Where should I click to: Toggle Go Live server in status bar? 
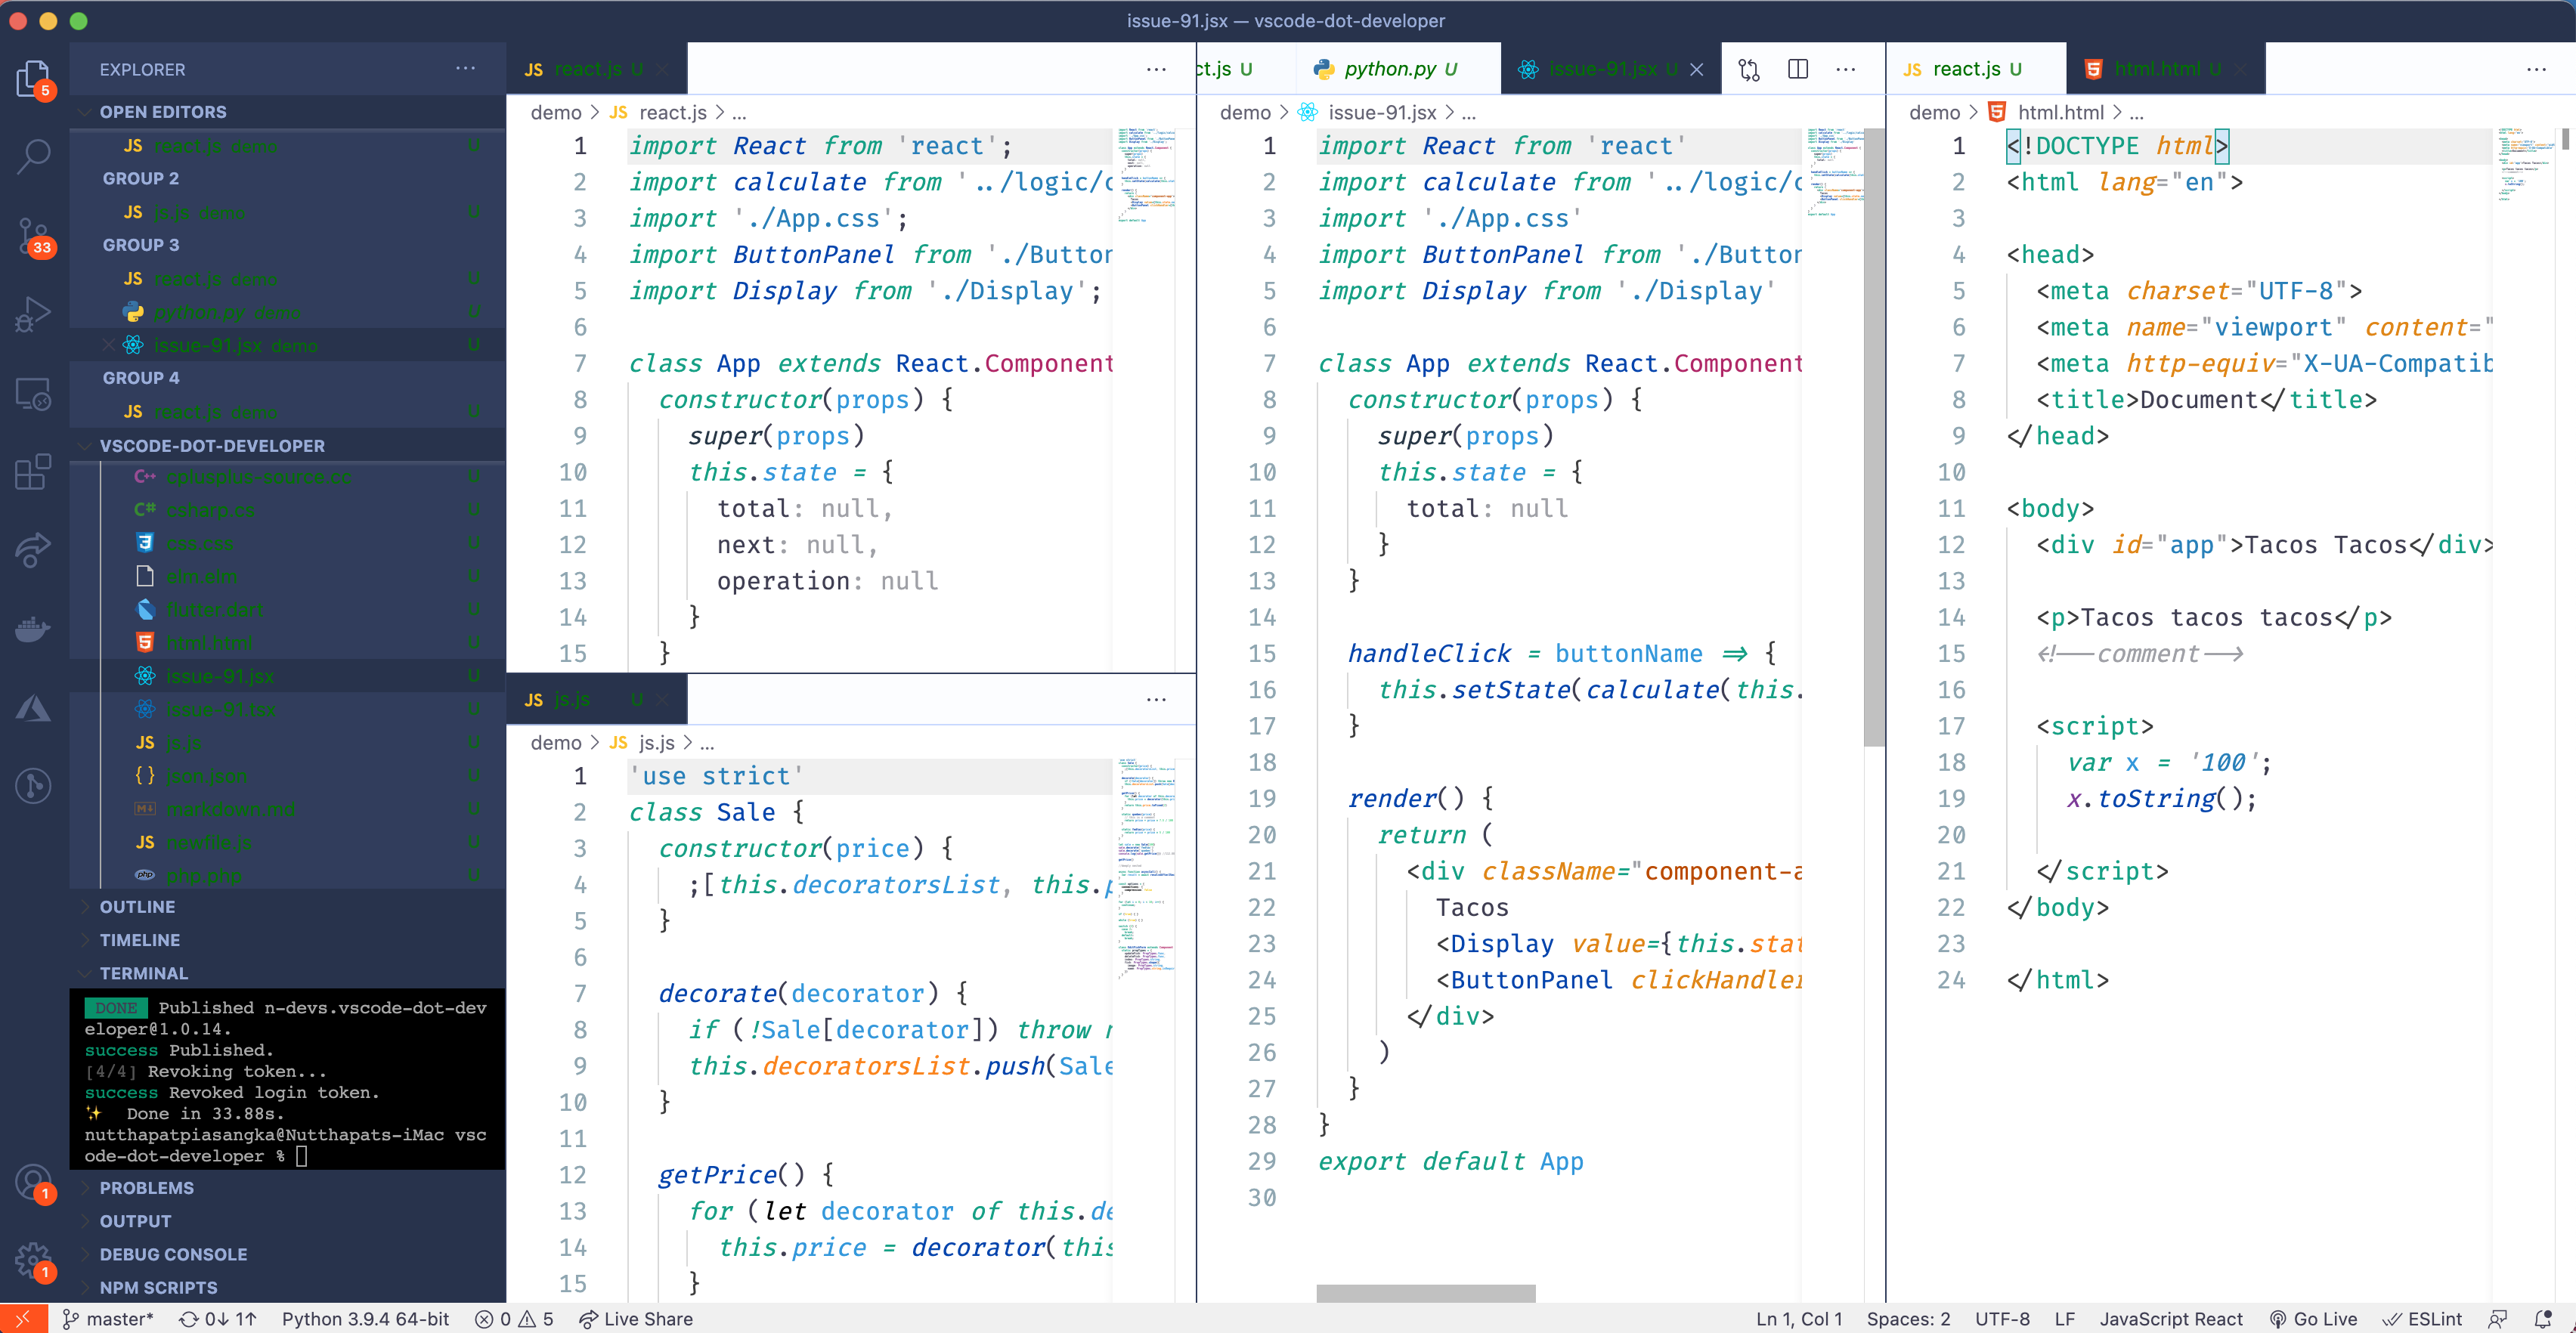(2313, 1318)
